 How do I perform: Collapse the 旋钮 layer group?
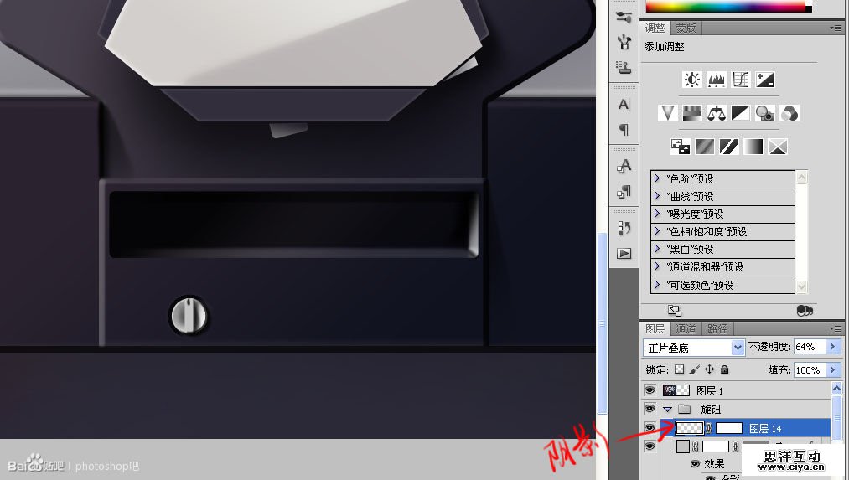tap(668, 409)
